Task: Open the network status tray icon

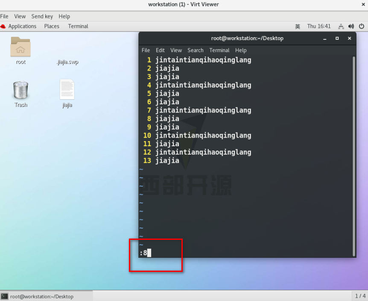Action: click(341, 27)
